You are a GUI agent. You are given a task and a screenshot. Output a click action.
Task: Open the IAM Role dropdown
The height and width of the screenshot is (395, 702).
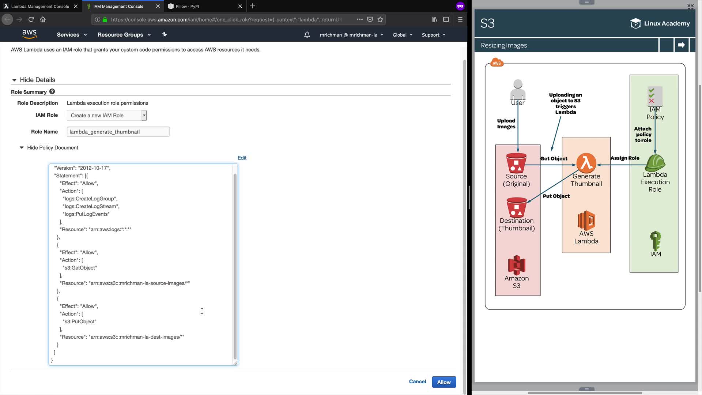tap(107, 115)
